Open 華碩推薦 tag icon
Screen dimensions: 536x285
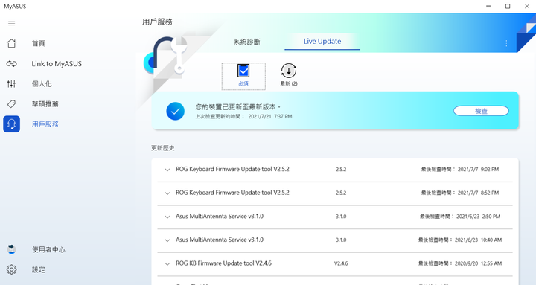click(12, 104)
